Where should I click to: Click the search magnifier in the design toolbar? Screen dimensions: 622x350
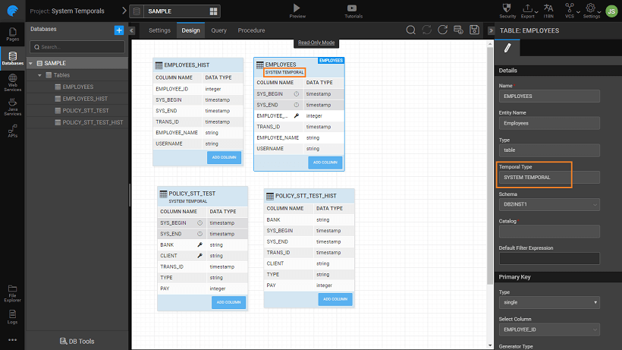410,30
